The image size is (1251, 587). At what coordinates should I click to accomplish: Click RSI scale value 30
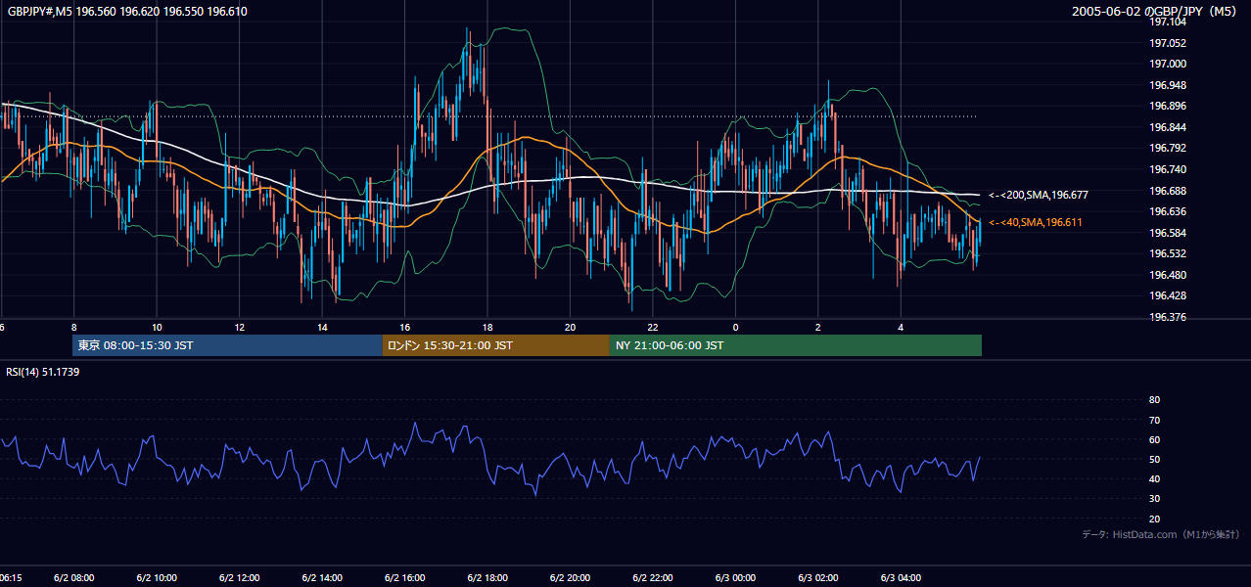click(x=1154, y=499)
